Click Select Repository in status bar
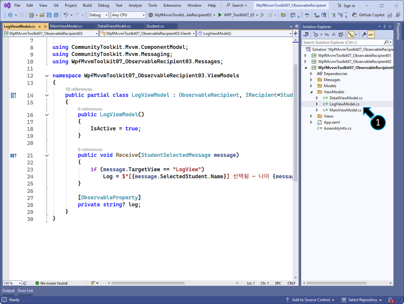The image size is (404, 304). click(x=362, y=300)
